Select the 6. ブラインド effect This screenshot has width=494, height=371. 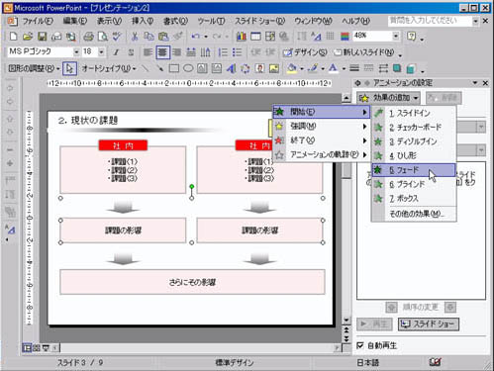pos(414,184)
